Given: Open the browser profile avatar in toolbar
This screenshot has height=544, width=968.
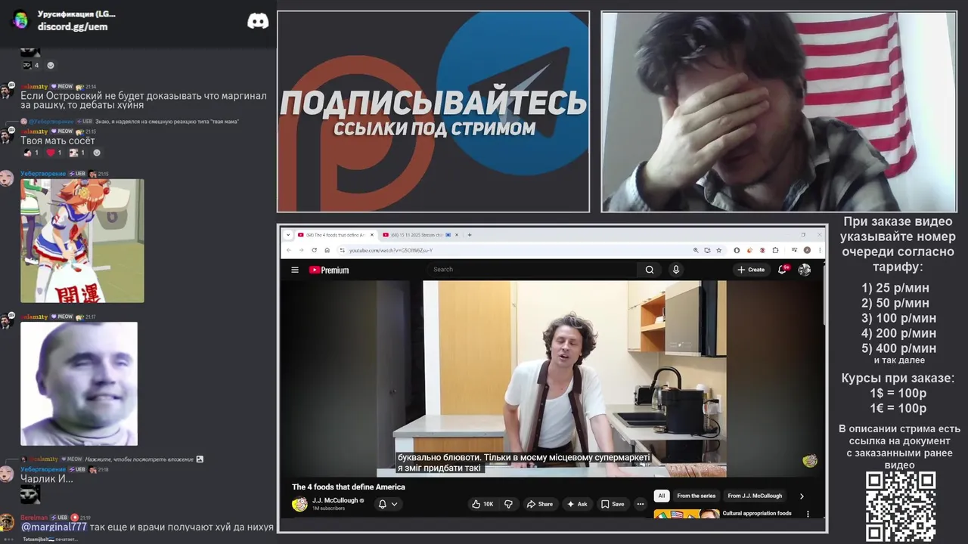Looking at the screenshot, I should tap(807, 250).
